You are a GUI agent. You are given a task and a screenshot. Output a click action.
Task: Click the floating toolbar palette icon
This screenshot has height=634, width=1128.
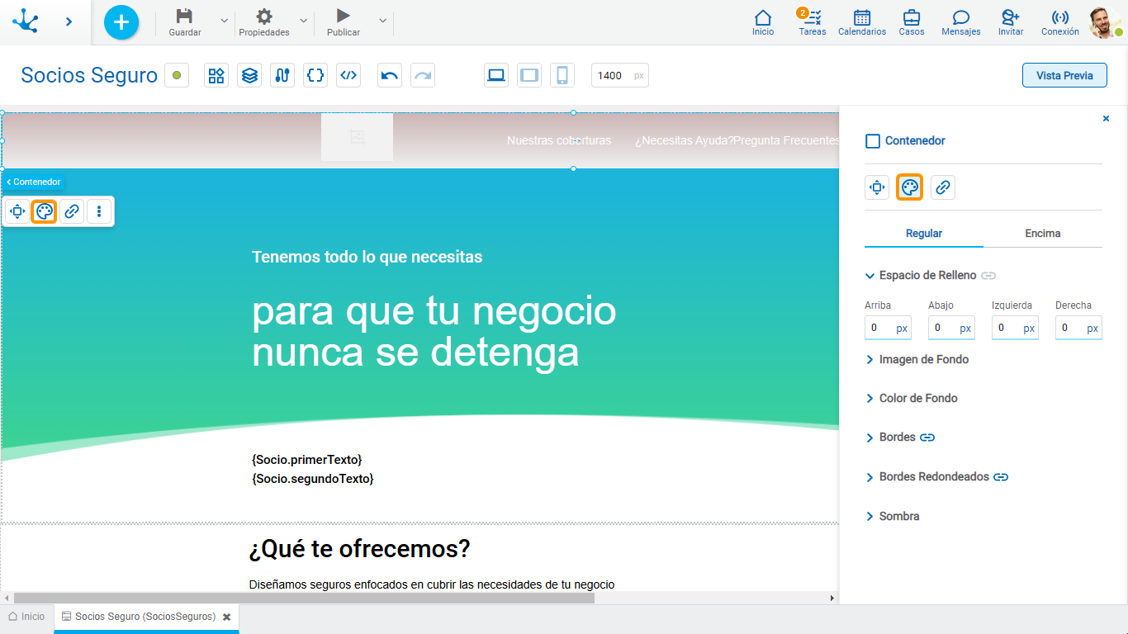click(x=45, y=211)
